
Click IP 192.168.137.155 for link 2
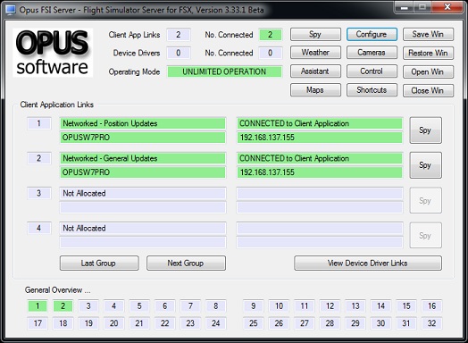coord(320,172)
